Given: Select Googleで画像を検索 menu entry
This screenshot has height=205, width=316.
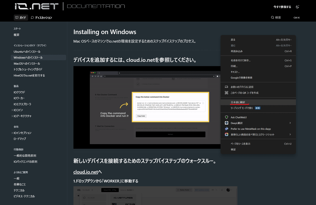Looking at the screenshot, I should click(258, 78).
